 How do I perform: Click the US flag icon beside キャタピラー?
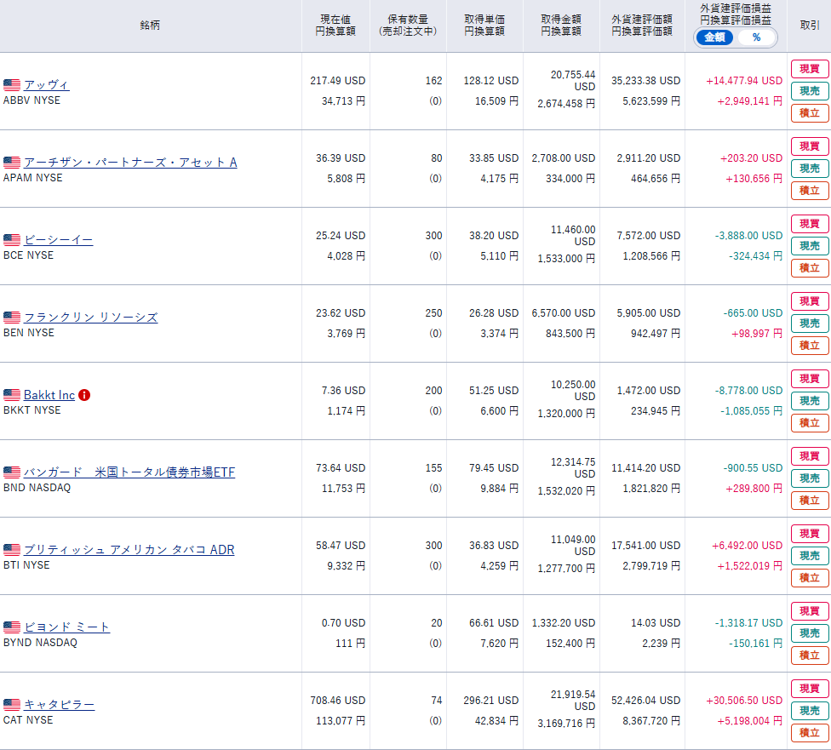[x=12, y=705]
